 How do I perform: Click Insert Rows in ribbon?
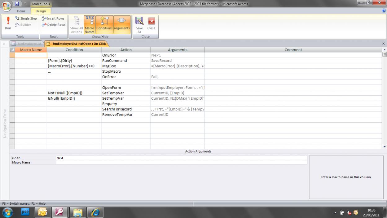(53, 18)
